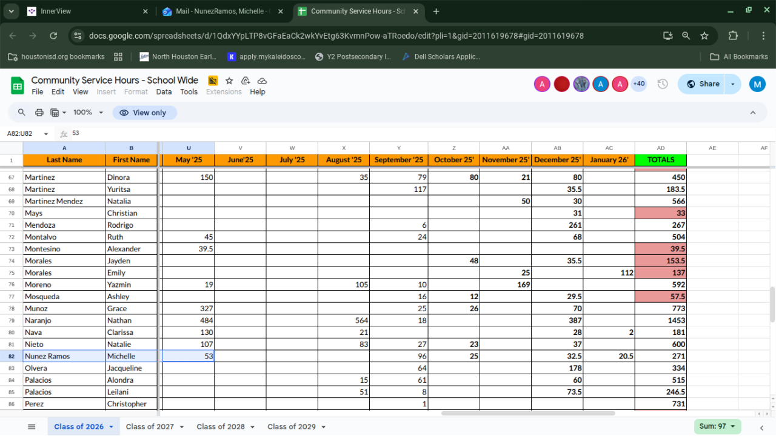Expand the Share button dropdown arrow
Viewport: 776px width, 436px height.
tap(733, 84)
